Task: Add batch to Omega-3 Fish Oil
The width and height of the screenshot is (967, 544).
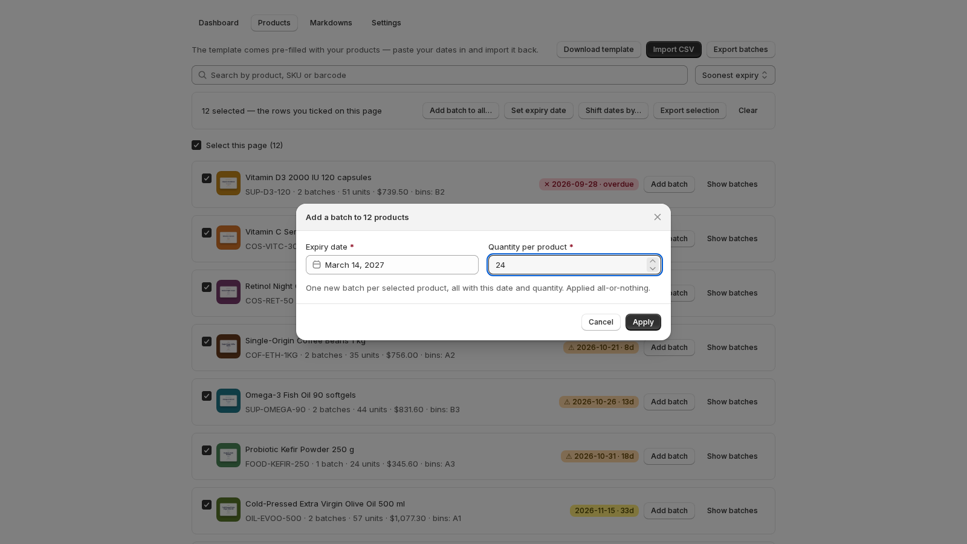Action: pyautogui.click(x=669, y=402)
